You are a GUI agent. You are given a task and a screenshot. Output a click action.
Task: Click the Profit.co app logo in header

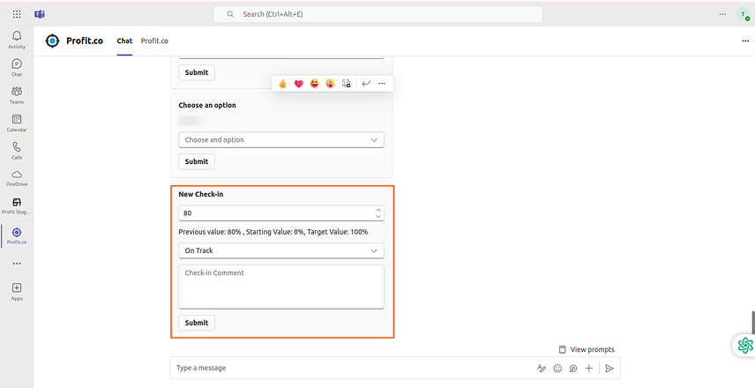point(52,41)
